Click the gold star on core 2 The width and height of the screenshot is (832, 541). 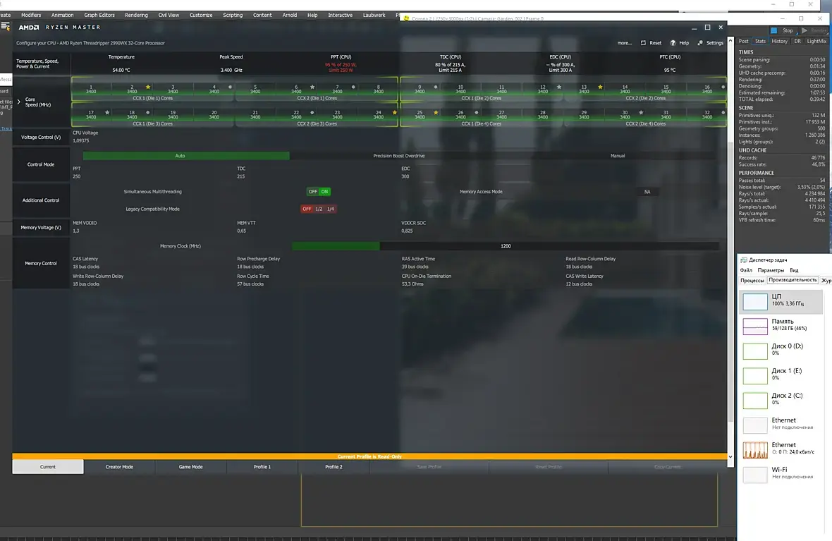[148, 87]
